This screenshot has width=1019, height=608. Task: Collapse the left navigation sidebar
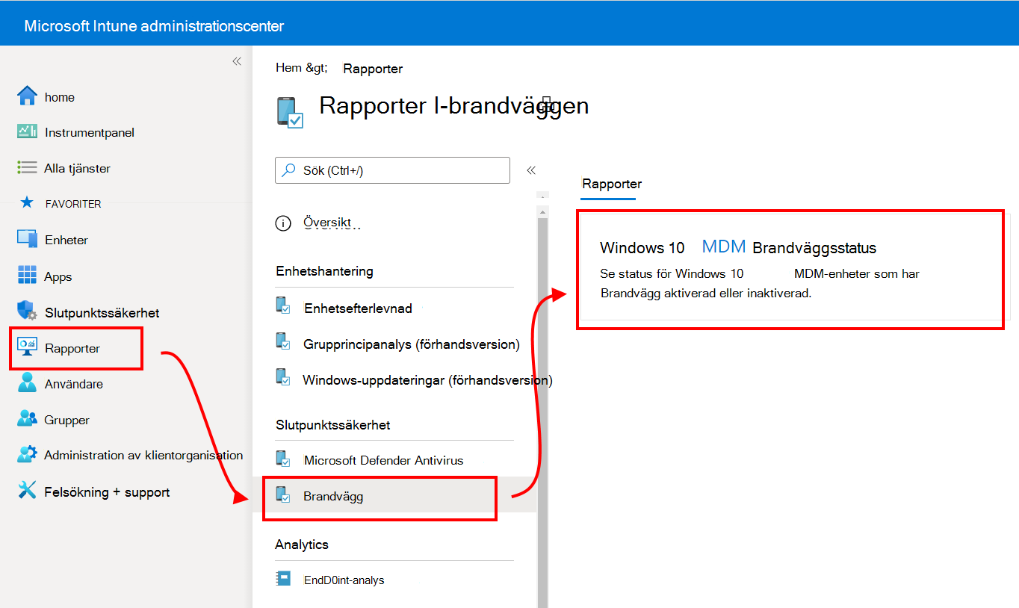[x=237, y=61]
